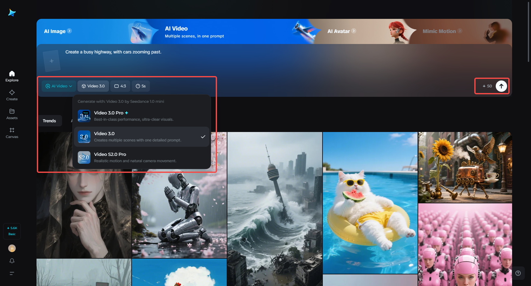
Task: Open the Explore page from sidebar
Action: click(x=12, y=76)
